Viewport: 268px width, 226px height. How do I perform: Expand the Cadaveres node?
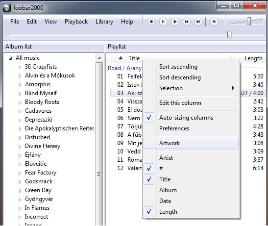pyautogui.click(x=20, y=111)
